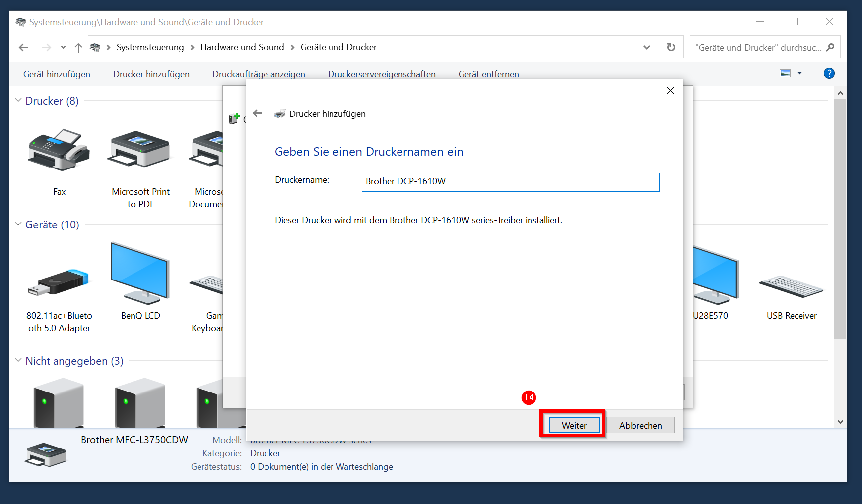Open the recent locations dropdown arrow
Image resolution: width=862 pixels, height=504 pixels.
coord(63,47)
